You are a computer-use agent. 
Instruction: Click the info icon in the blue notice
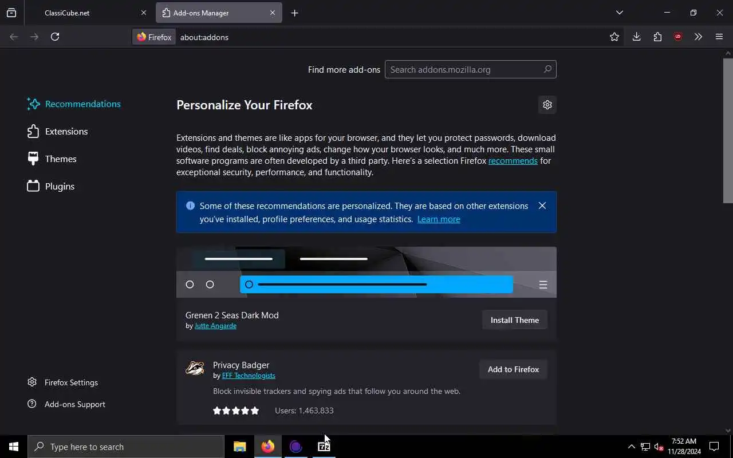point(190,206)
